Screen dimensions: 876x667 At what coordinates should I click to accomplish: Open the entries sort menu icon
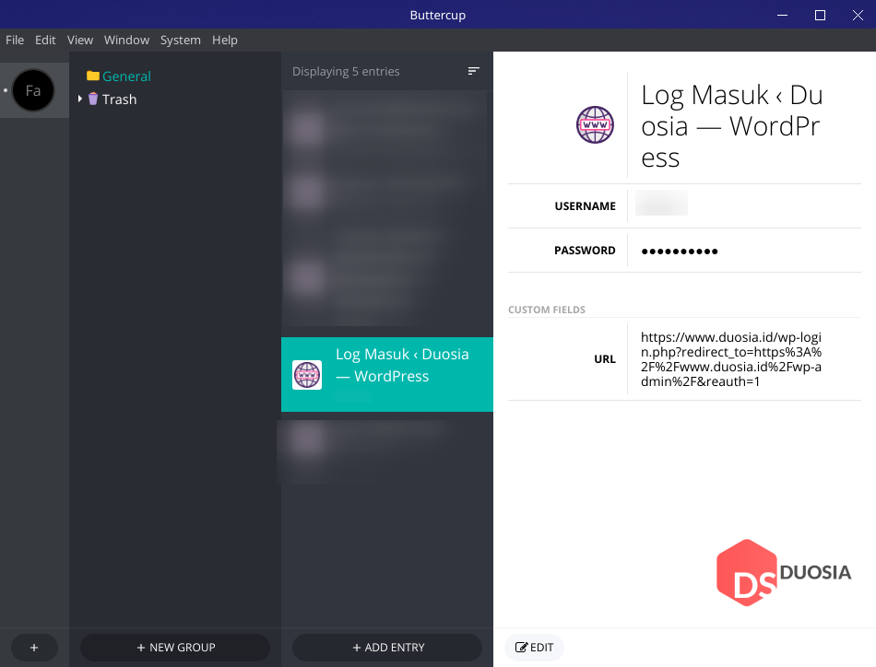[473, 71]
